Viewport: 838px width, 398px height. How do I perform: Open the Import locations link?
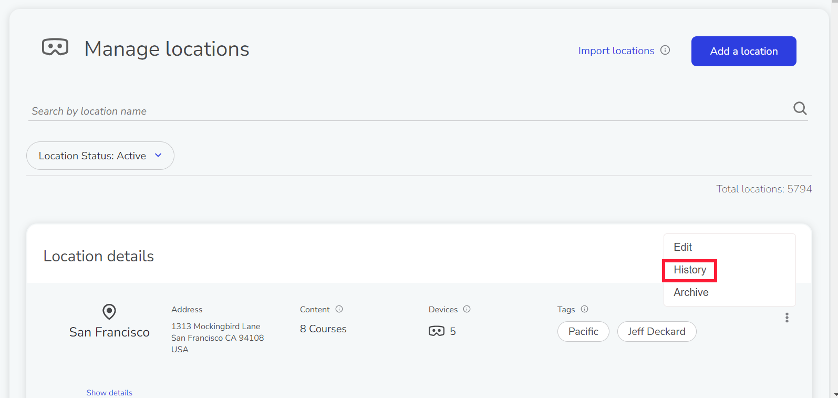(616, 51)
